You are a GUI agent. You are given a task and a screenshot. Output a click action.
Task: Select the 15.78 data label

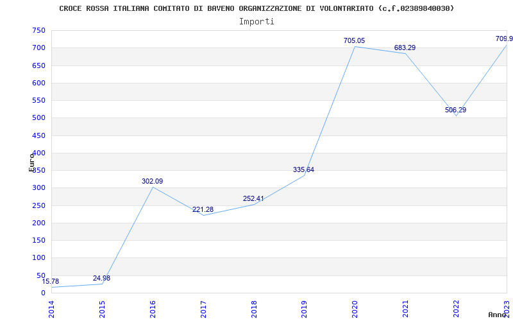(x=51, y=281)
